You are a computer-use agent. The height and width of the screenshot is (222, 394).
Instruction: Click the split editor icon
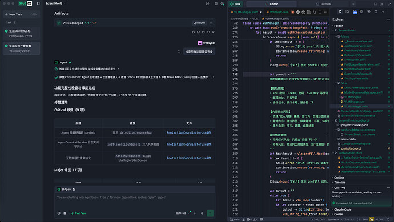320,12
